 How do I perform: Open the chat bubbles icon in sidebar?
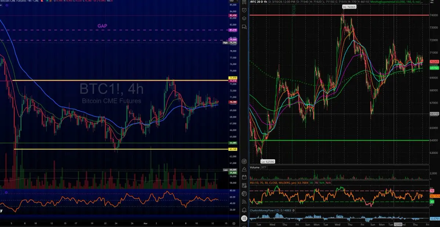pos(244,27)
